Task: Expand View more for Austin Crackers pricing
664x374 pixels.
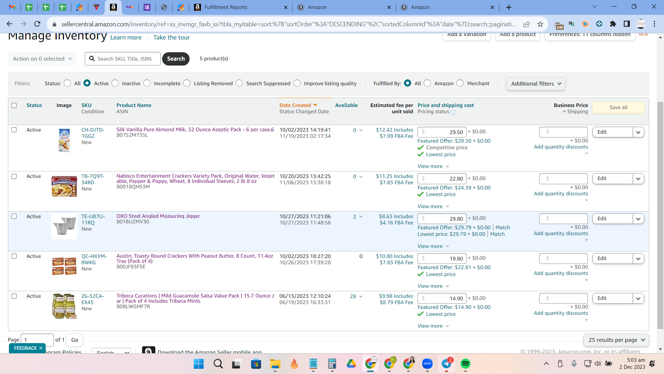Action: pos(433,286)
